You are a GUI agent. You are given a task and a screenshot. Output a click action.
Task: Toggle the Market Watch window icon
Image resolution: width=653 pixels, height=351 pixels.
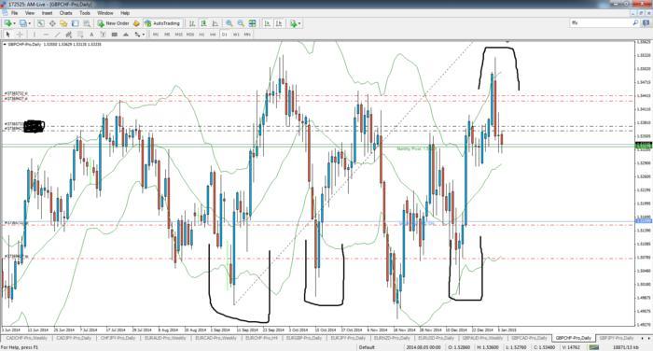click(x=41, y=23)
